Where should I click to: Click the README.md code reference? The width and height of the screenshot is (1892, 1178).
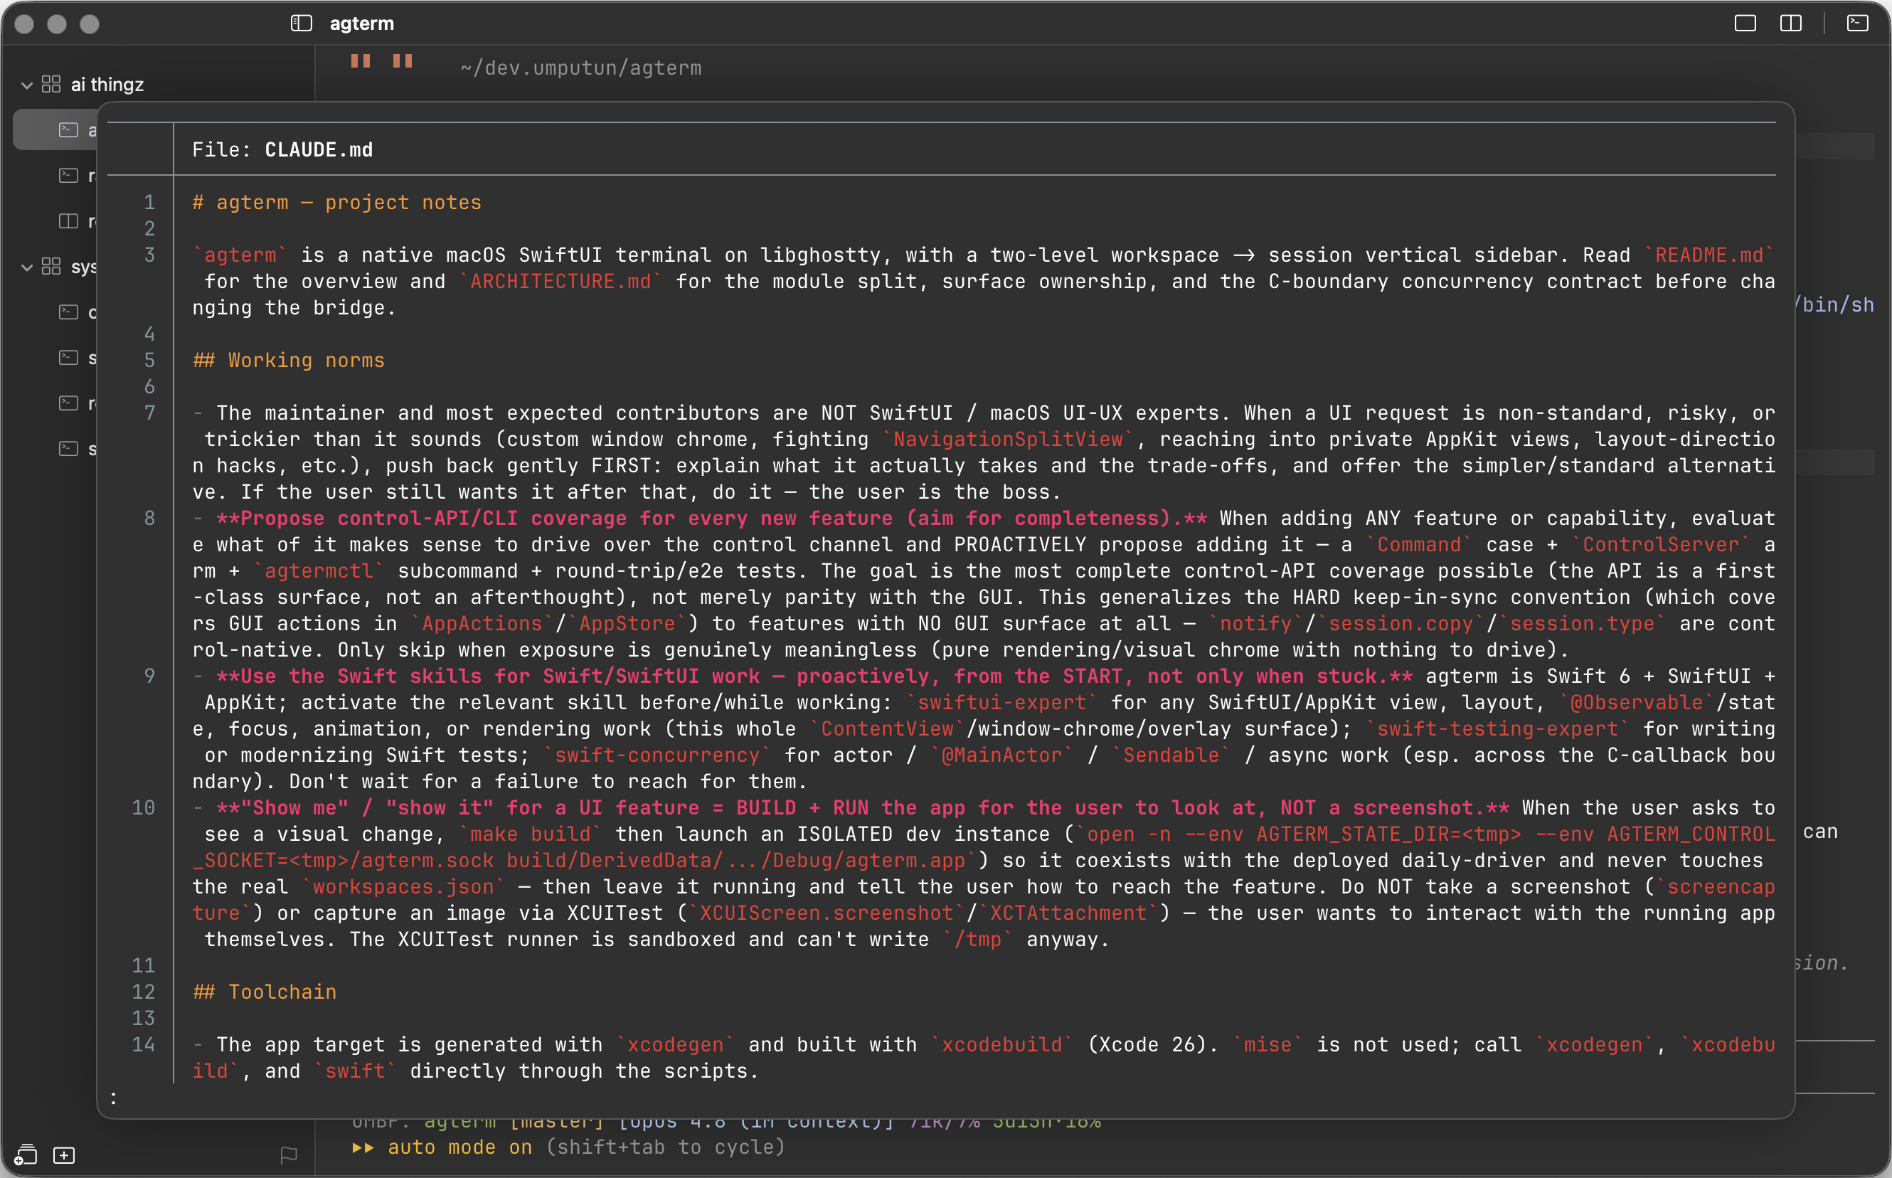[1709, 255]
